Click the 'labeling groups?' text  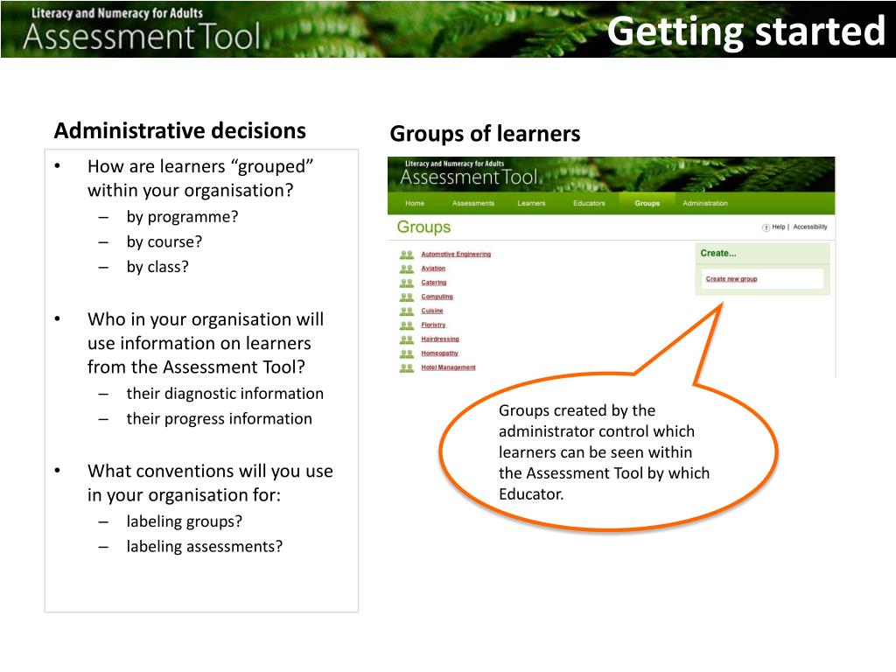click(185, 521)
